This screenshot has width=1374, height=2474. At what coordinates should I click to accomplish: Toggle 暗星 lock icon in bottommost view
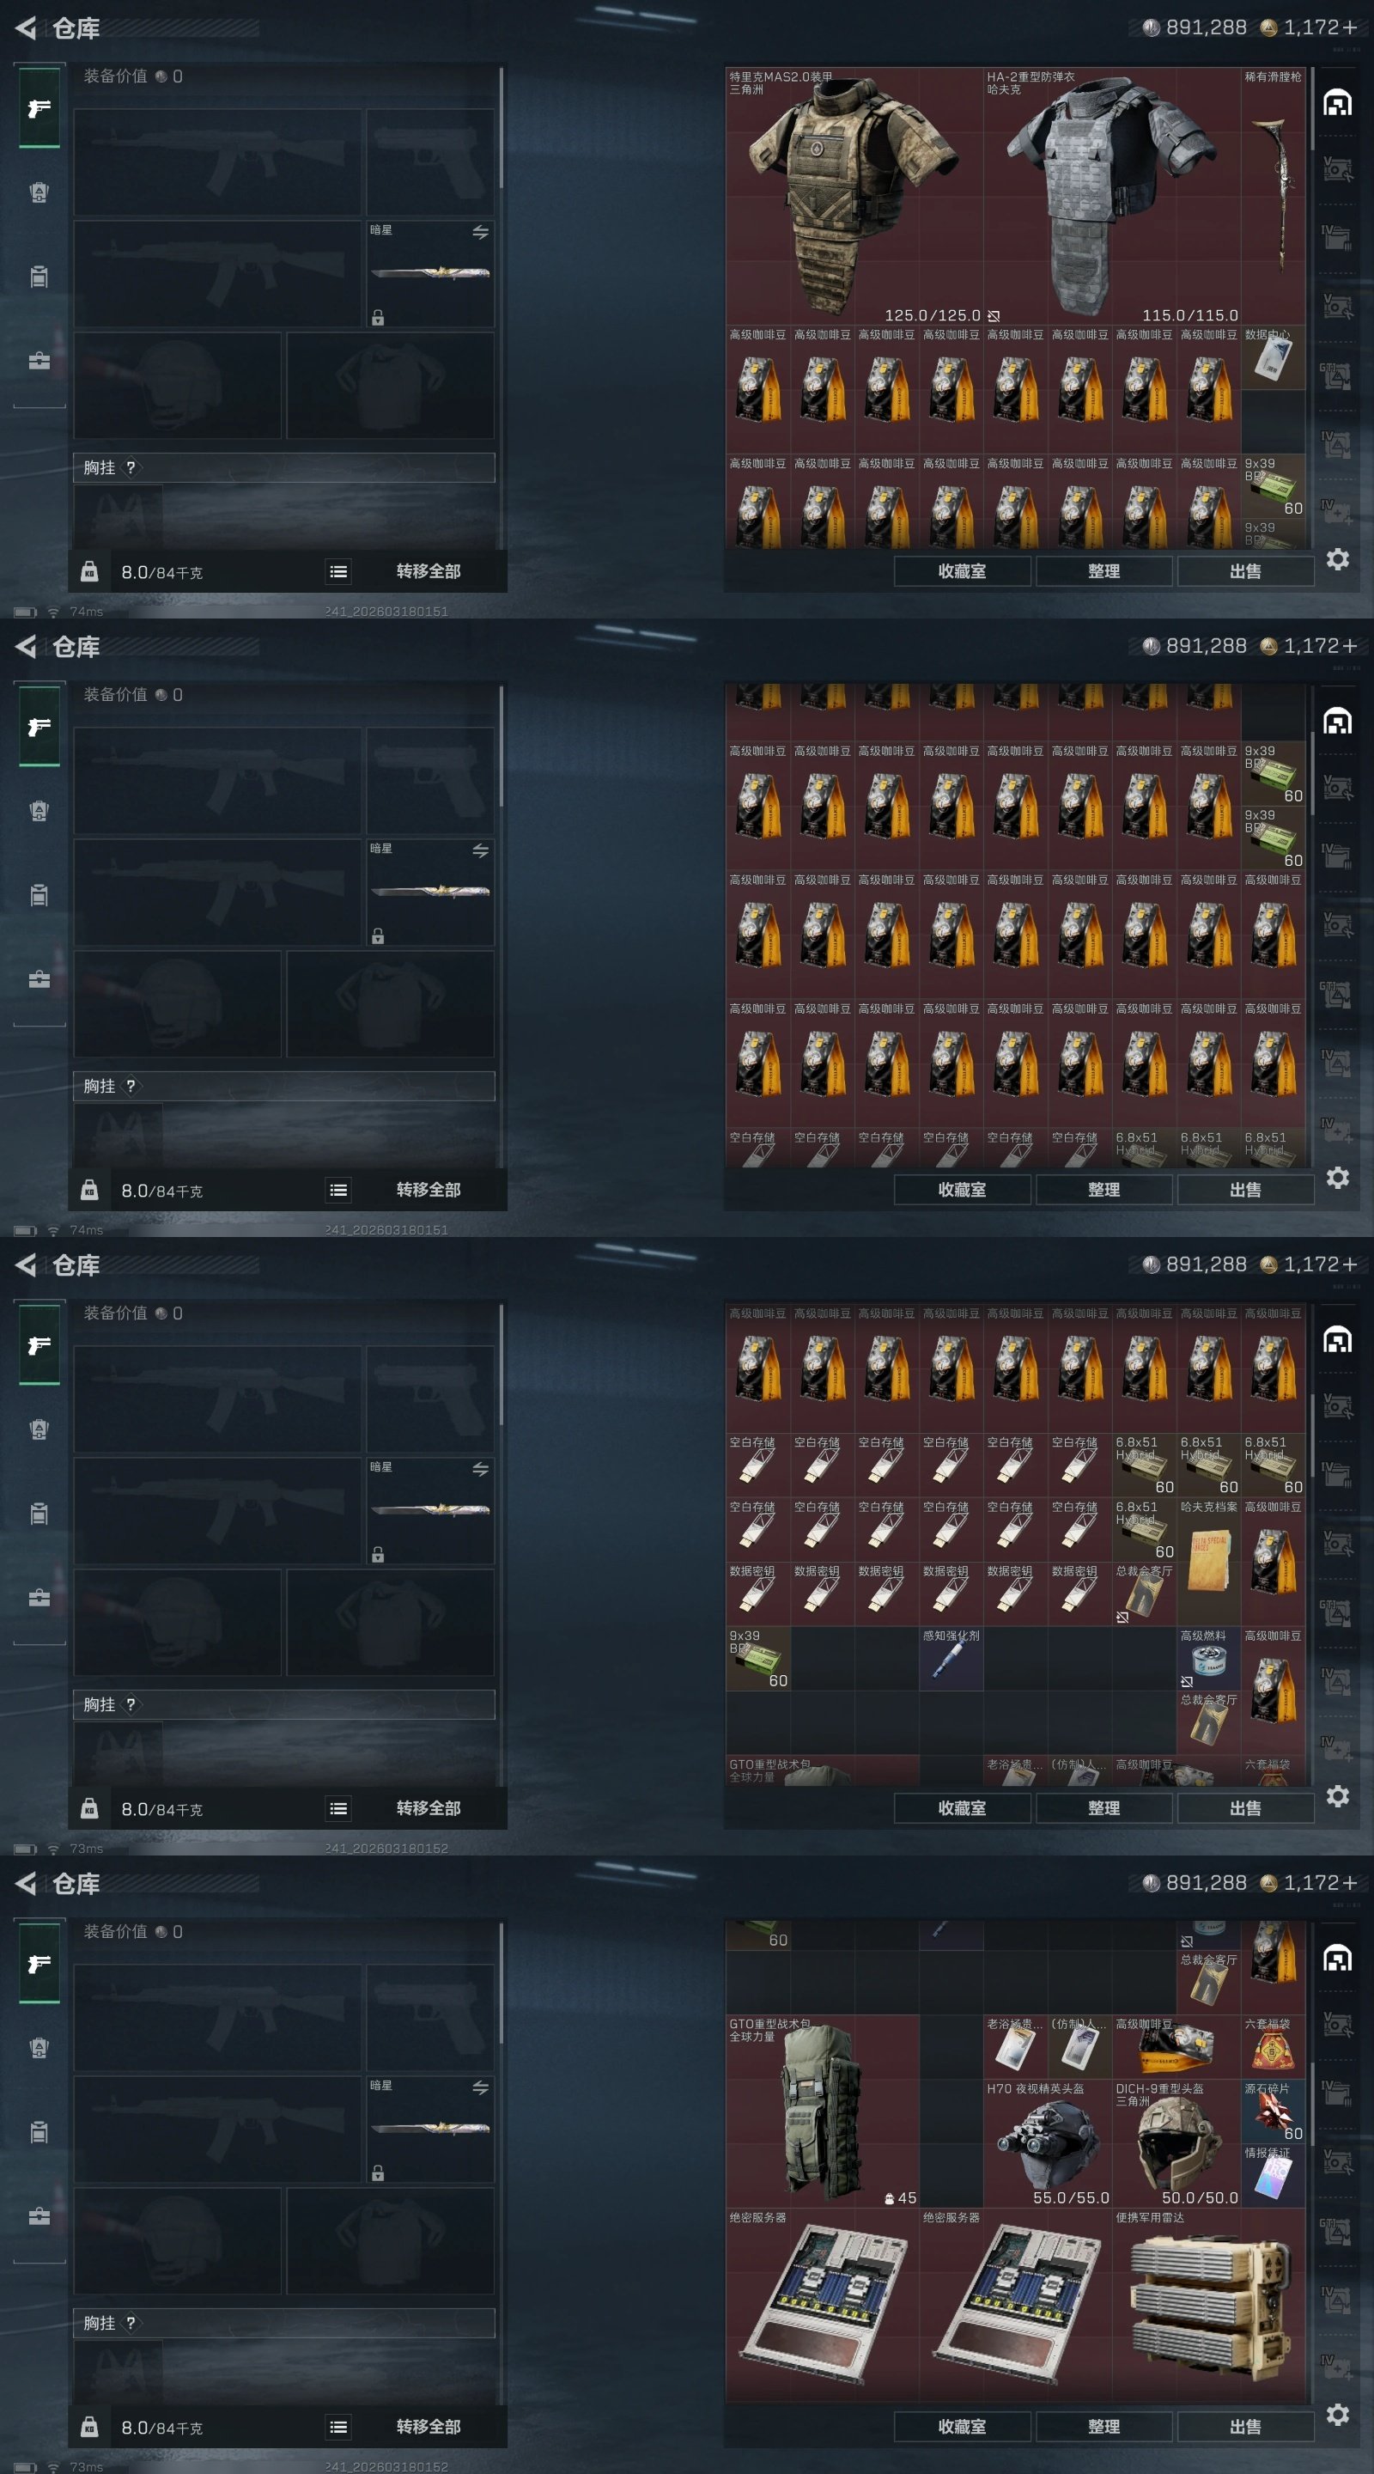point(379,2173)
